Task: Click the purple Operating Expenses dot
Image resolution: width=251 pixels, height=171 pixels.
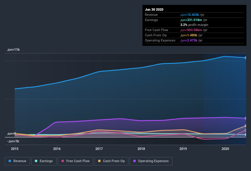Action: pyautogui.click(x=135, y=161)
